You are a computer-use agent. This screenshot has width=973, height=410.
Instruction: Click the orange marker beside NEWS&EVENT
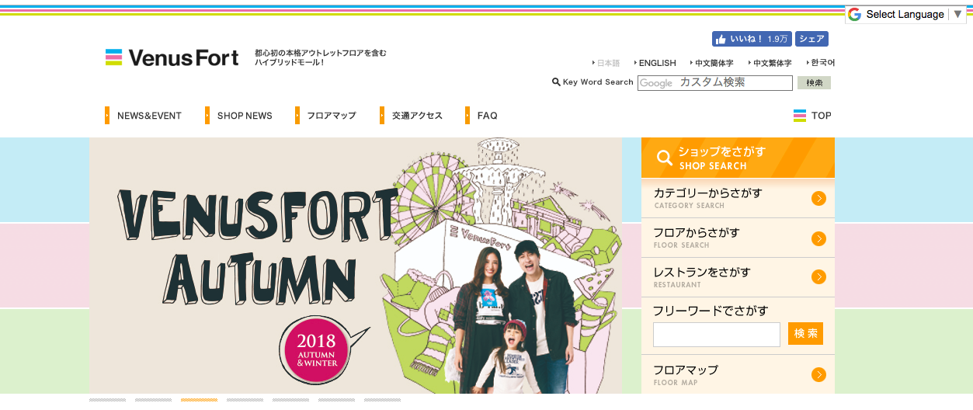click(x=107, y=116)
